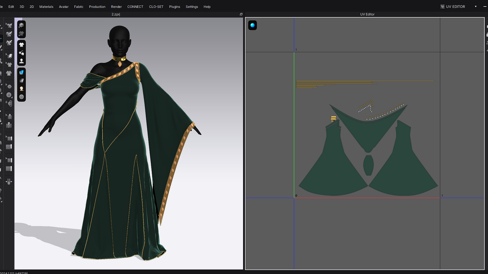Toggle show garment in 3D view

[x=21, y=45]
